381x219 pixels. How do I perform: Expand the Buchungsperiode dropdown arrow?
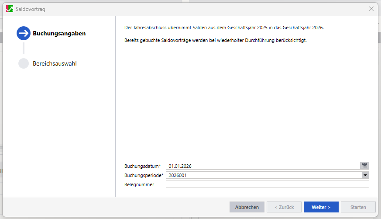[x=365, y=175]
